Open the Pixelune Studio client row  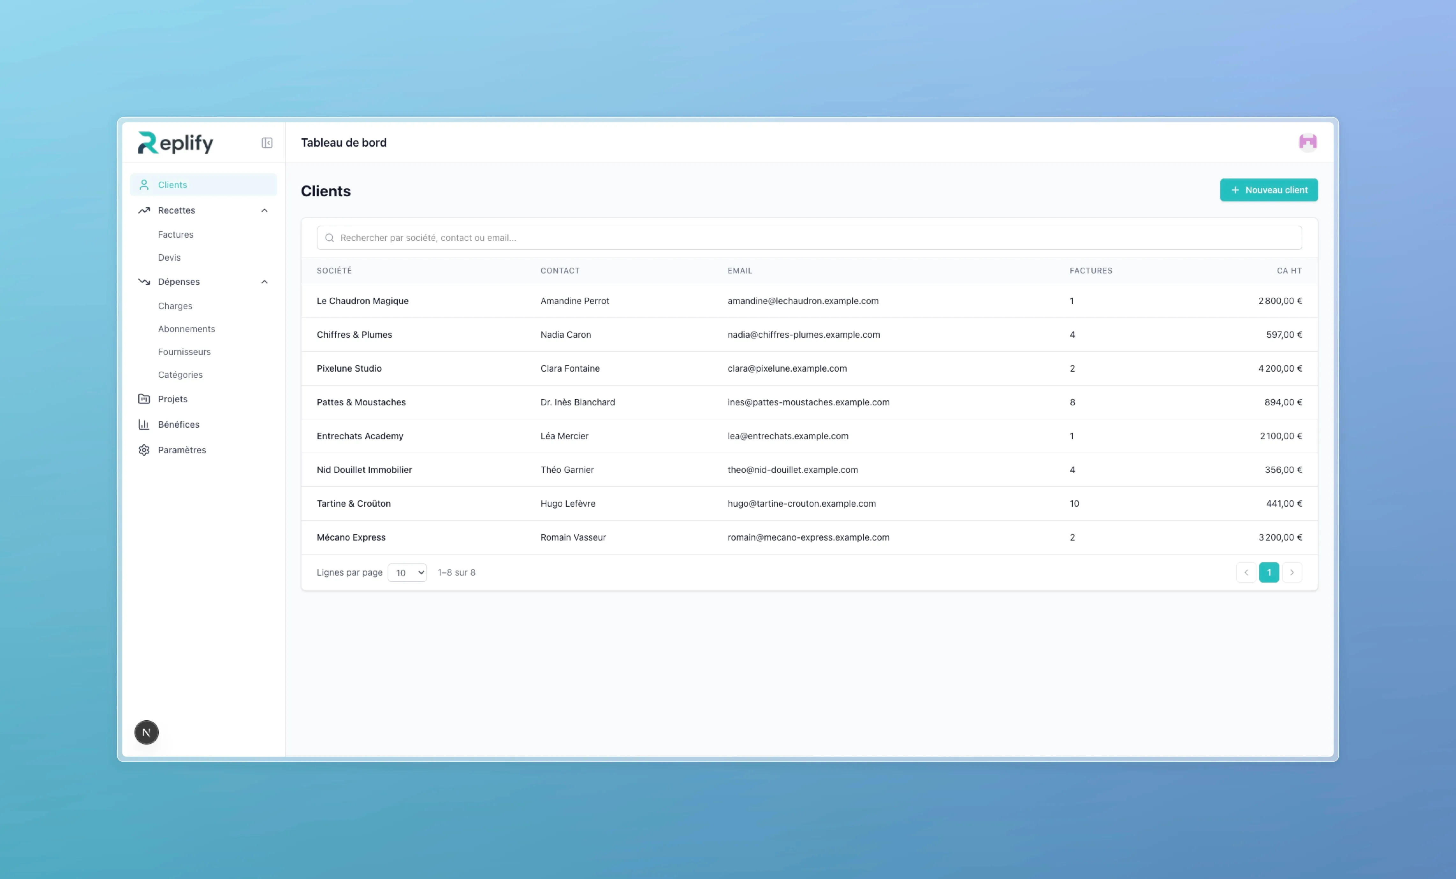(349, 369)
